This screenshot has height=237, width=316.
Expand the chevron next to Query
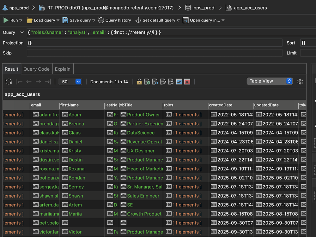tap(22, 32)
